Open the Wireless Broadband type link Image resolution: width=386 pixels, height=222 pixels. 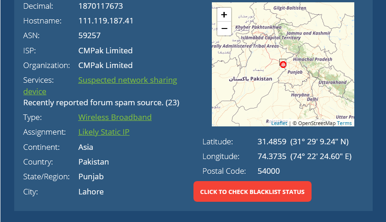point(115,117)
